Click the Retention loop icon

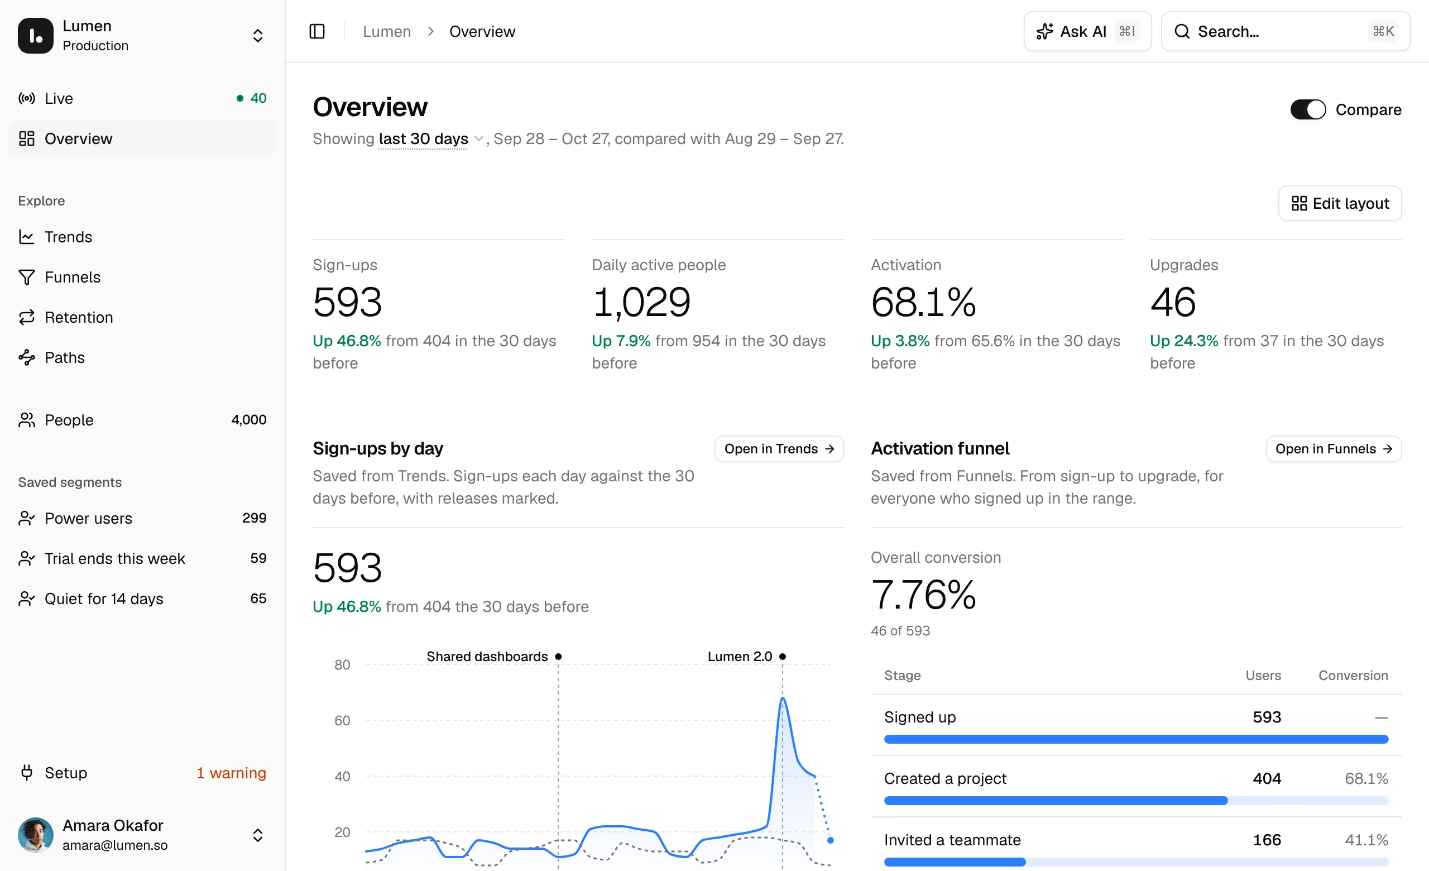click(27, 317)
